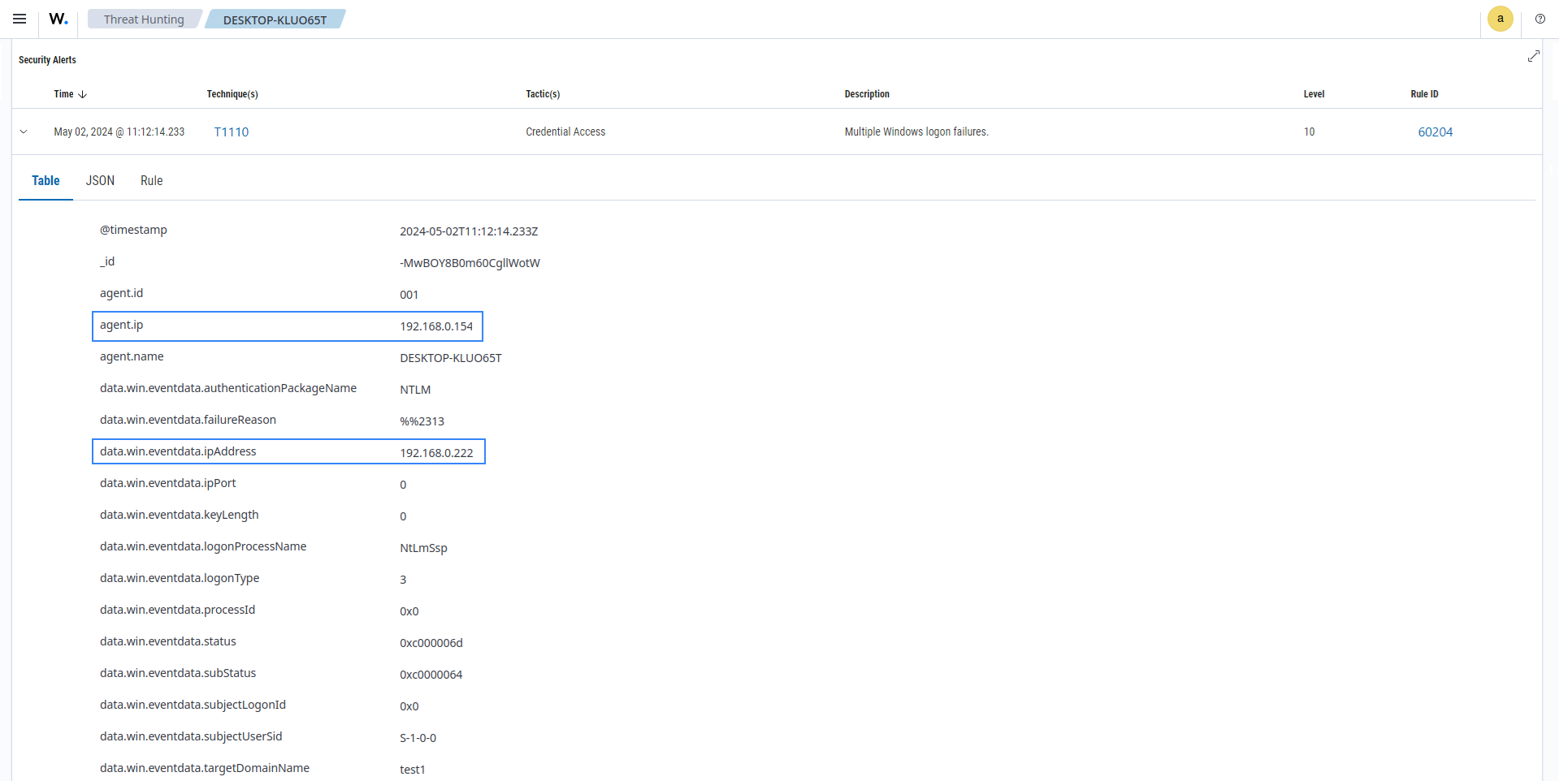Open the main navigation hamburger menu
This screenshot has height=781, width=1559.
tap(19, 19)
